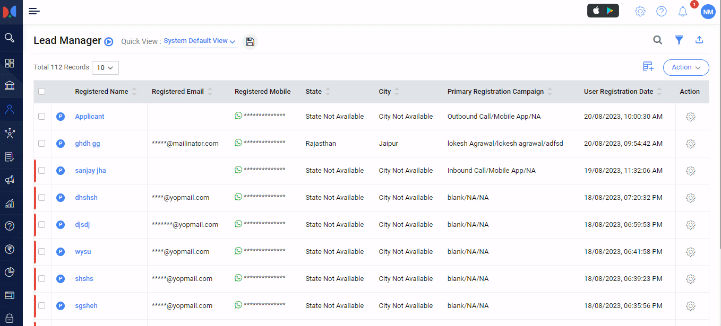
Task: Open the shshs lead link
Action: [84, 279]
